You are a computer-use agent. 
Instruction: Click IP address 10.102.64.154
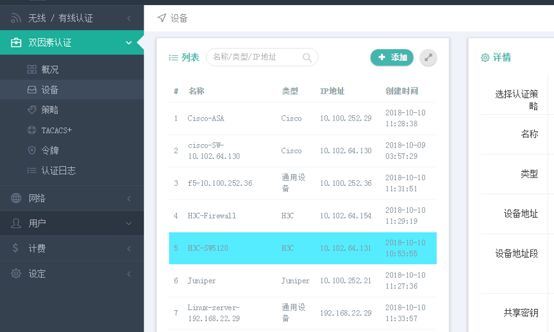[346, 216]
